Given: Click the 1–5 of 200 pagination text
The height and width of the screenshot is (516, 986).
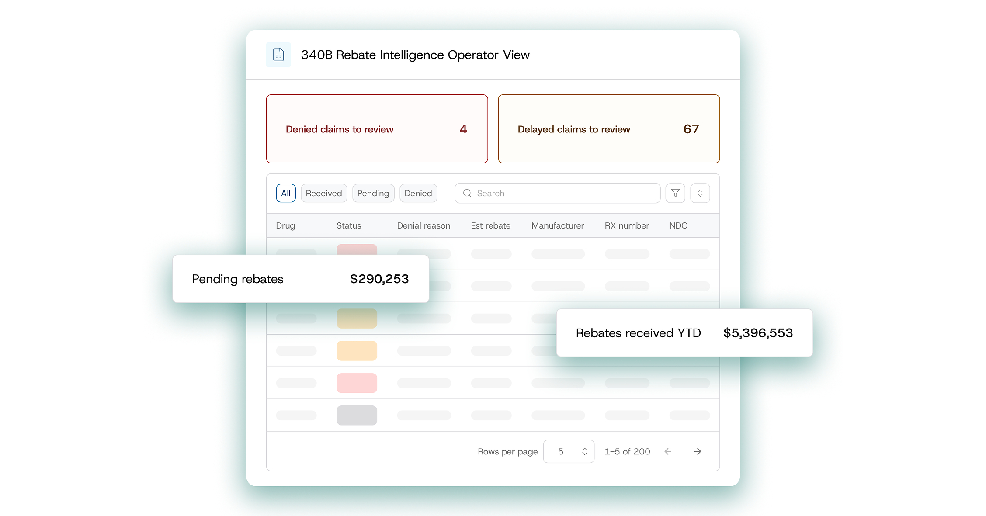Looking at the screenshot, I should pos(627,451).
